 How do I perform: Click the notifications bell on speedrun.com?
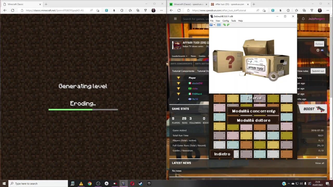[303, 19]
